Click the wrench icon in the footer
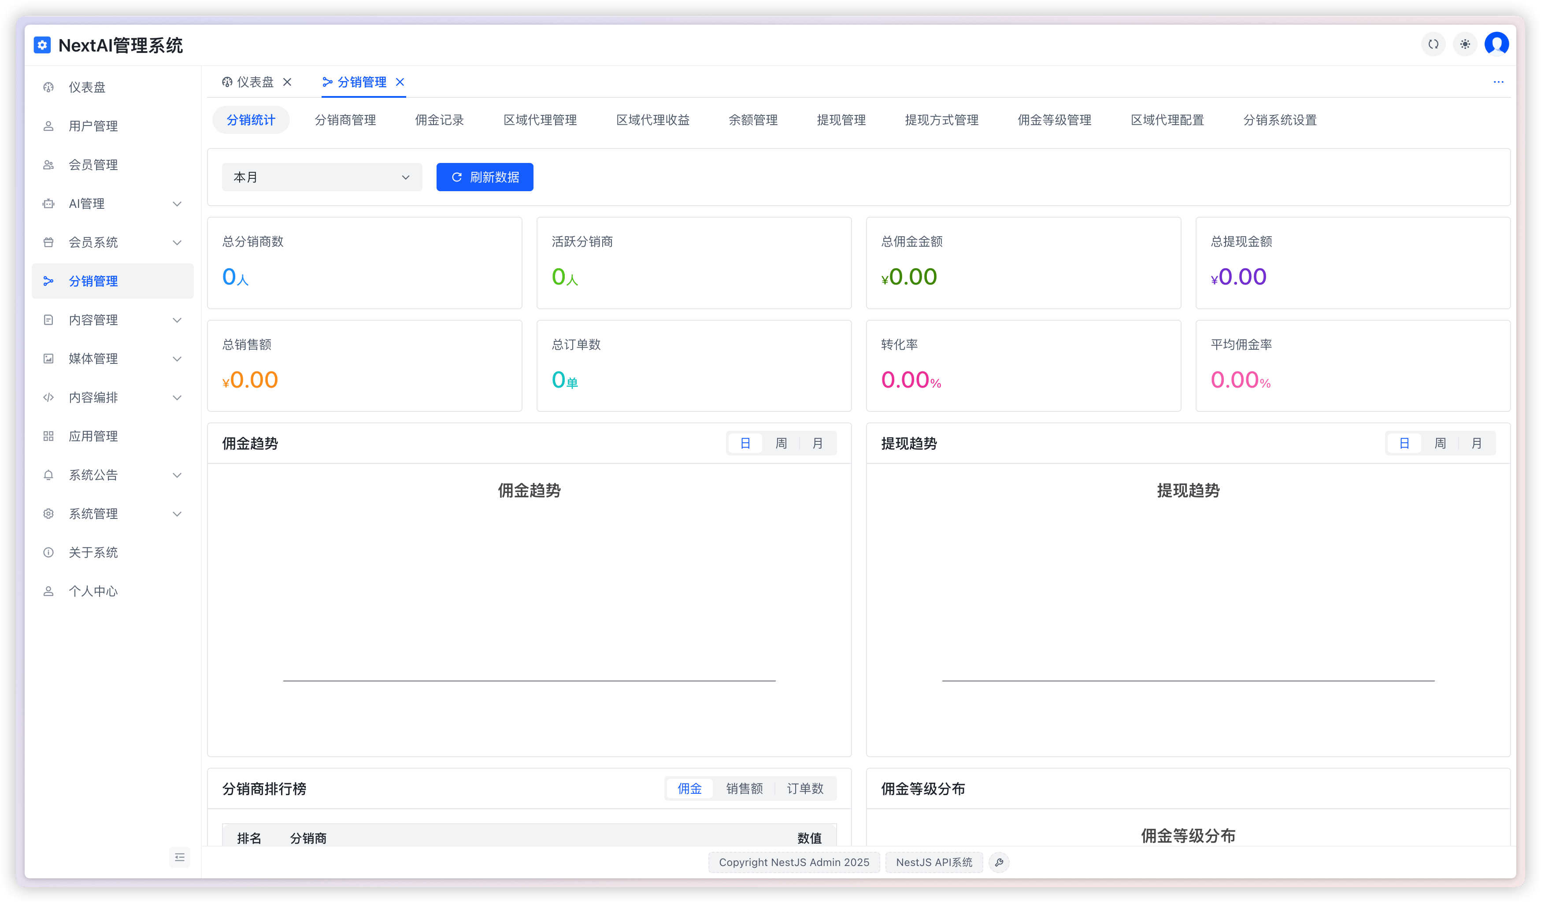 (999, 862)
